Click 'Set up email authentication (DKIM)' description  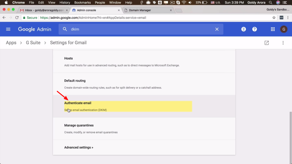point(86,110)
